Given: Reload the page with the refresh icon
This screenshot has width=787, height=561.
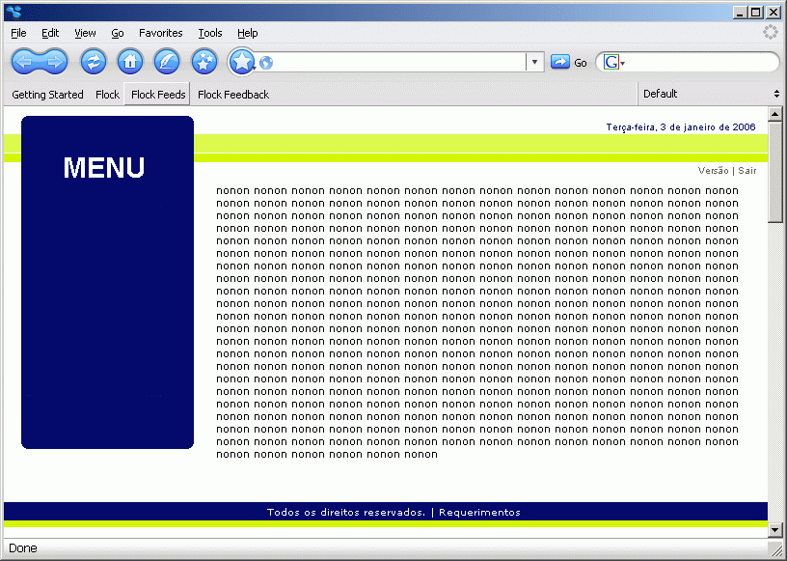Looking at the screenshot, I should [94, 62].
